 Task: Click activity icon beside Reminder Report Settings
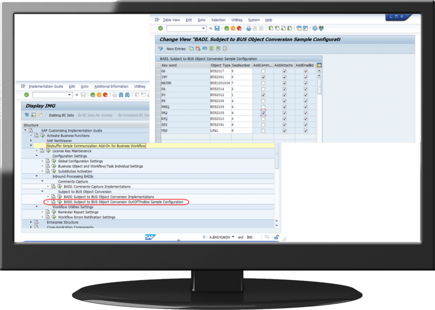coord(54,212)
